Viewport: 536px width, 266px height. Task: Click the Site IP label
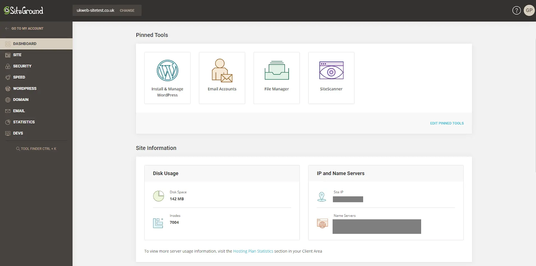click(338, 192)
